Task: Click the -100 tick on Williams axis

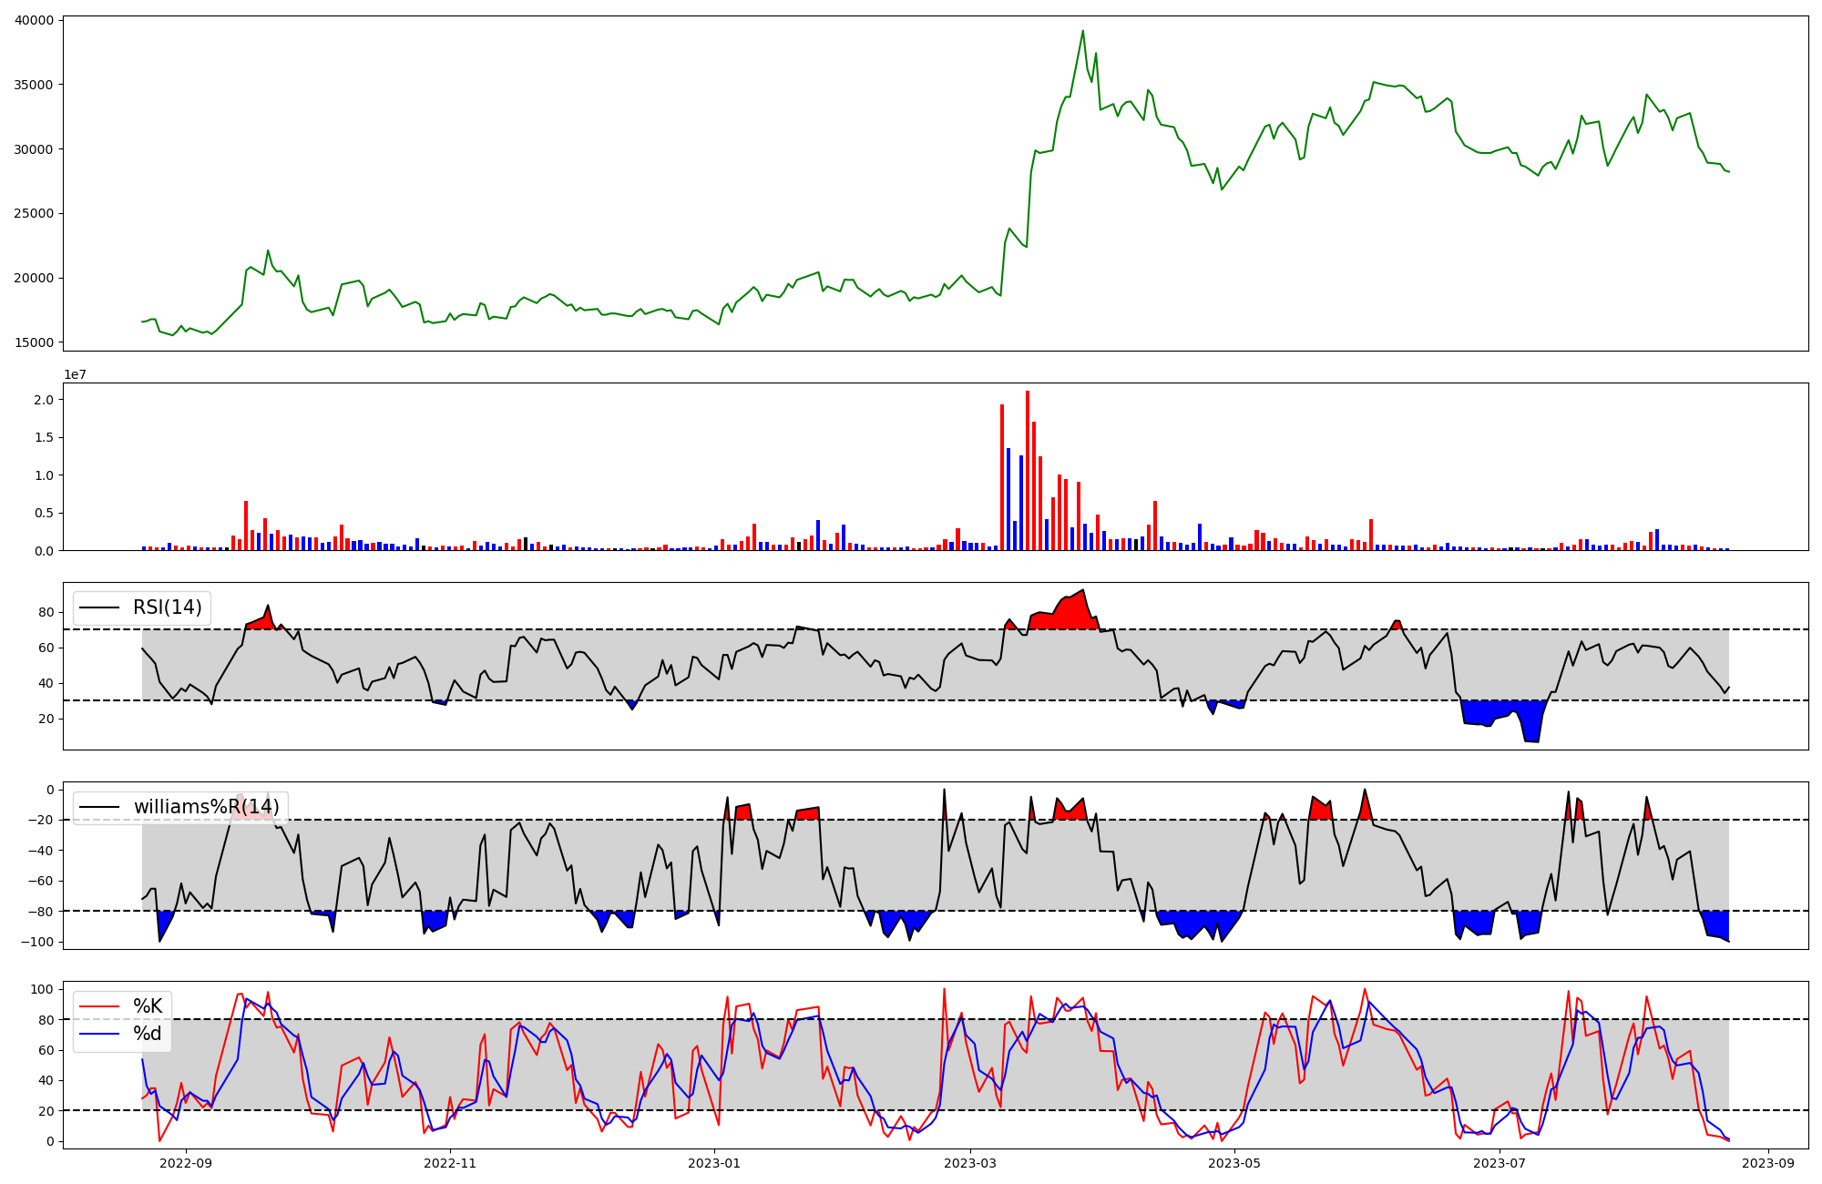Action: pos(39,942)
